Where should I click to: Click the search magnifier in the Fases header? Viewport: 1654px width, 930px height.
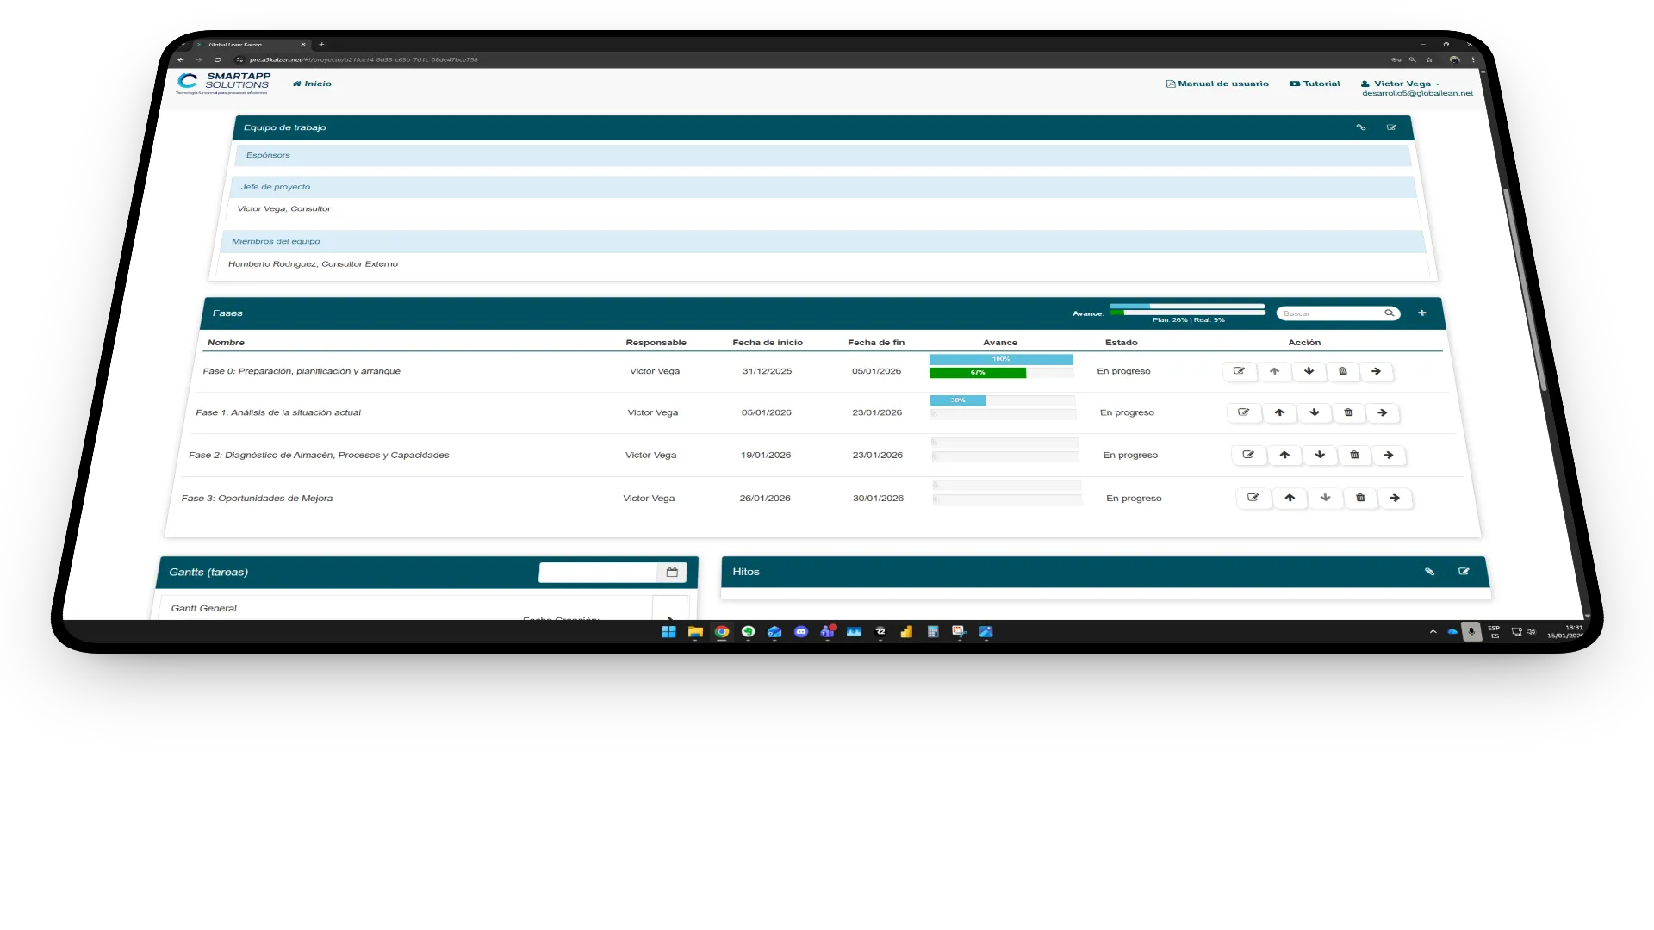point(1389,313)
